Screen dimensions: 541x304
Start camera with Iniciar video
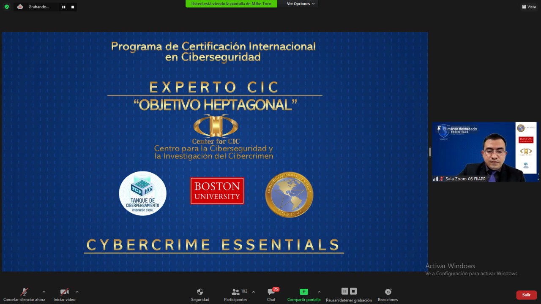[64, 295]
